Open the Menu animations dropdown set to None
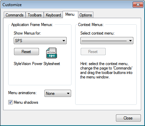The image size is (145, 126). coord(58,93)
